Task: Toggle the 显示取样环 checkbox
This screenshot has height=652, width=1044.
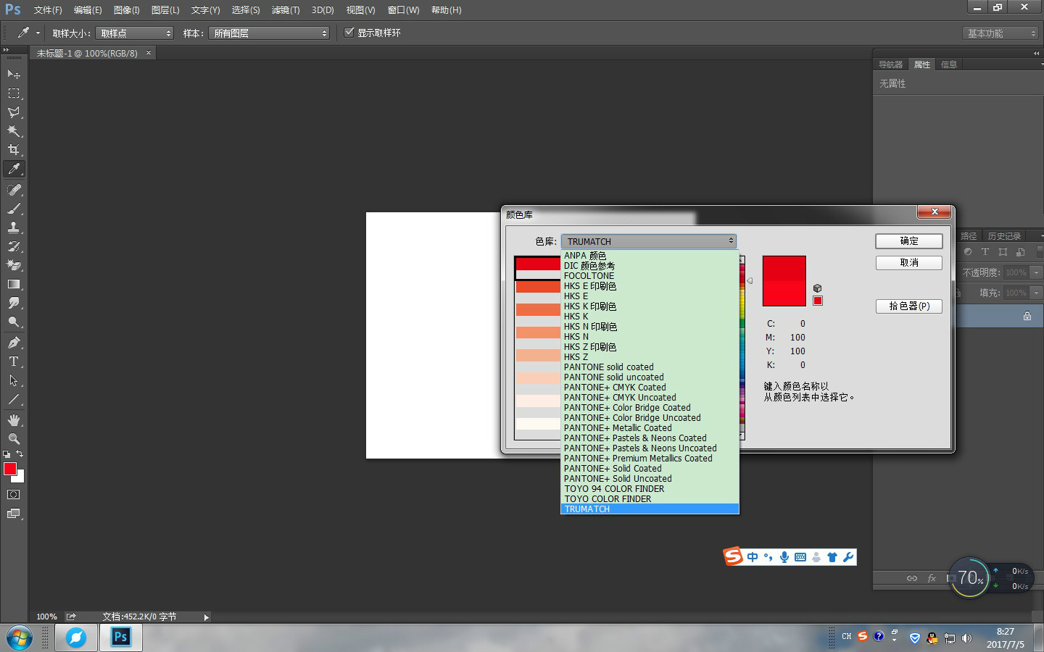Action: 349,33
